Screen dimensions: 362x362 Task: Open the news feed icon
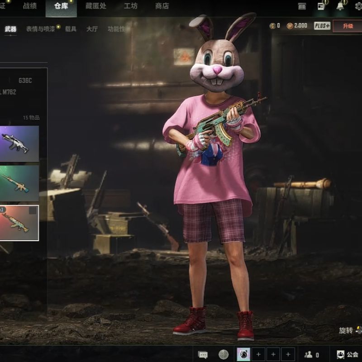tap(321, 6)
